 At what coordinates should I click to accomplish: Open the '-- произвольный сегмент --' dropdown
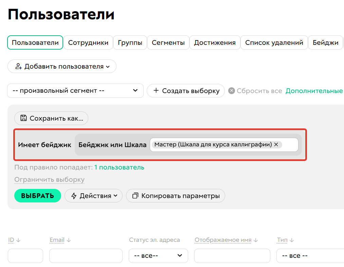pos(75,91)
